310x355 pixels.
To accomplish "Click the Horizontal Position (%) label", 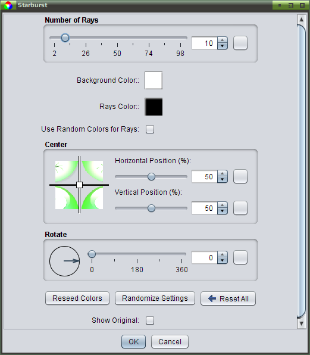I will tap(153, 161).
